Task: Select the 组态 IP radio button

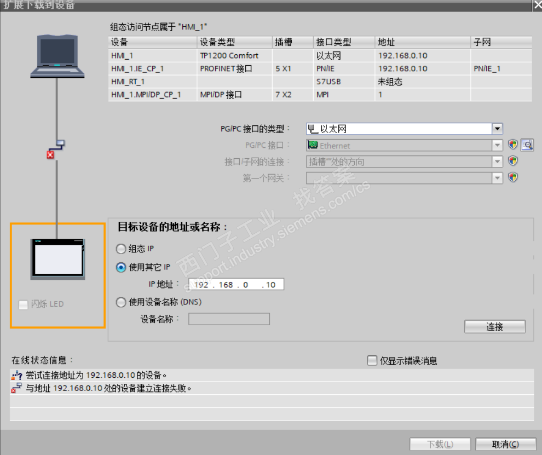Action: click(120, 249)
